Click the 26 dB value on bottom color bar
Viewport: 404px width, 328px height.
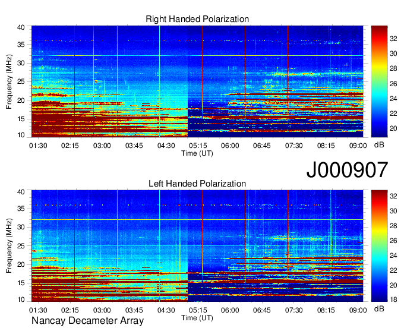(x=393, y=241)
